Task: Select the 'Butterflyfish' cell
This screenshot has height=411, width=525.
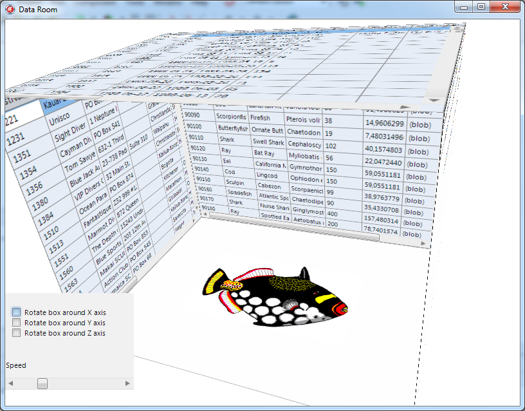Action: point(233,128)
